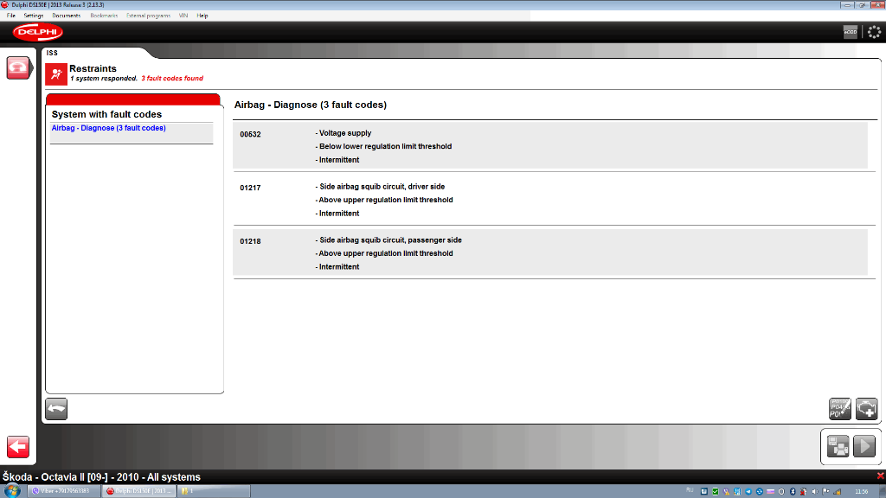886x498 pixels.
Task: Click 'Below lower regulation limit threshold' text
Action: pos(383,146)
